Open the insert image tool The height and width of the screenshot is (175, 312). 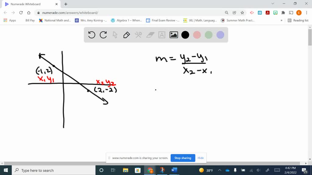pos(173,35)
